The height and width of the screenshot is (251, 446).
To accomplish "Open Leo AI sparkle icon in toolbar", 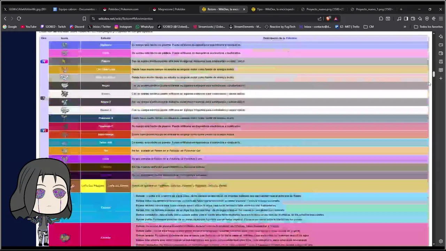I will (x=420, y=18).
